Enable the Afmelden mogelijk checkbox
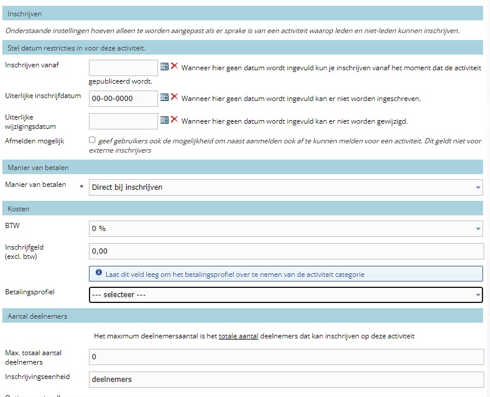 92,140
